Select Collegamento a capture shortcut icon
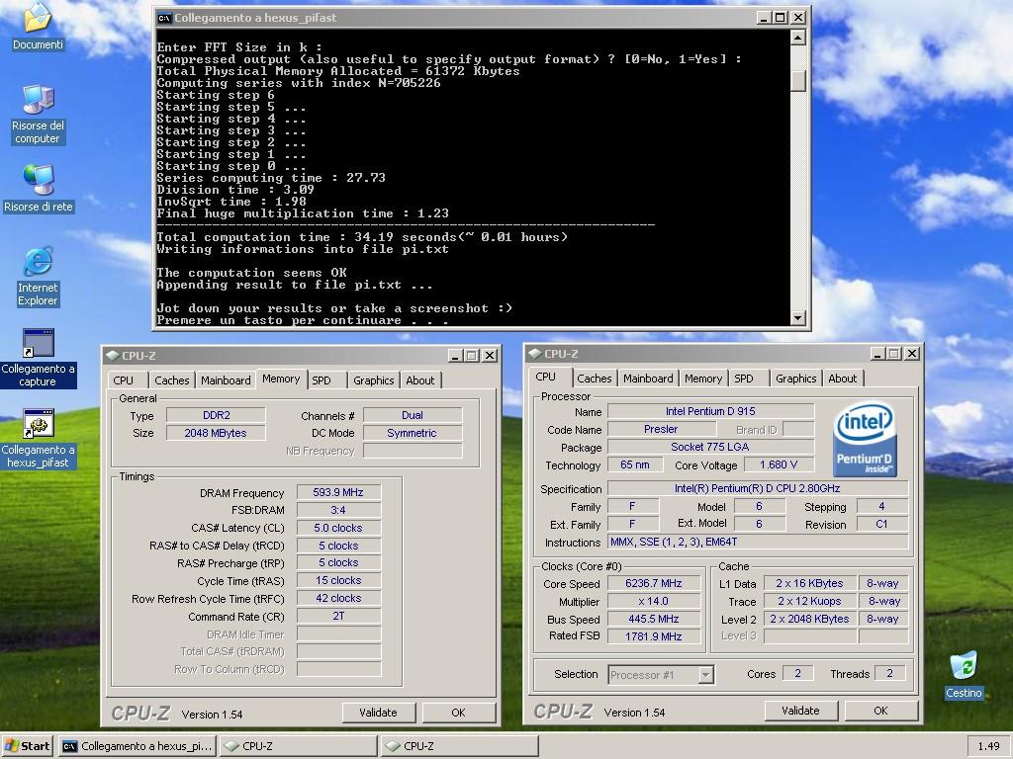The width and height of the screenshot is (1013, 759). tap(38, 343)
